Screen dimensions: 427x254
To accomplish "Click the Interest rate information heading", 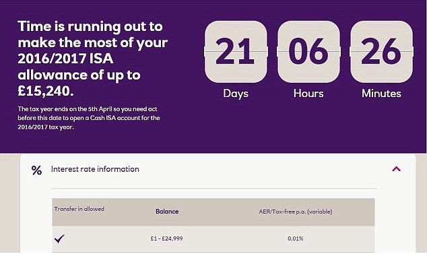I will [x=95, y=169].
